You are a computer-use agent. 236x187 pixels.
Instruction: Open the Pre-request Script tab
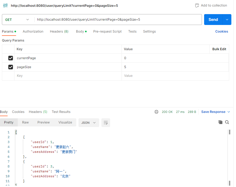click(107, 31)
